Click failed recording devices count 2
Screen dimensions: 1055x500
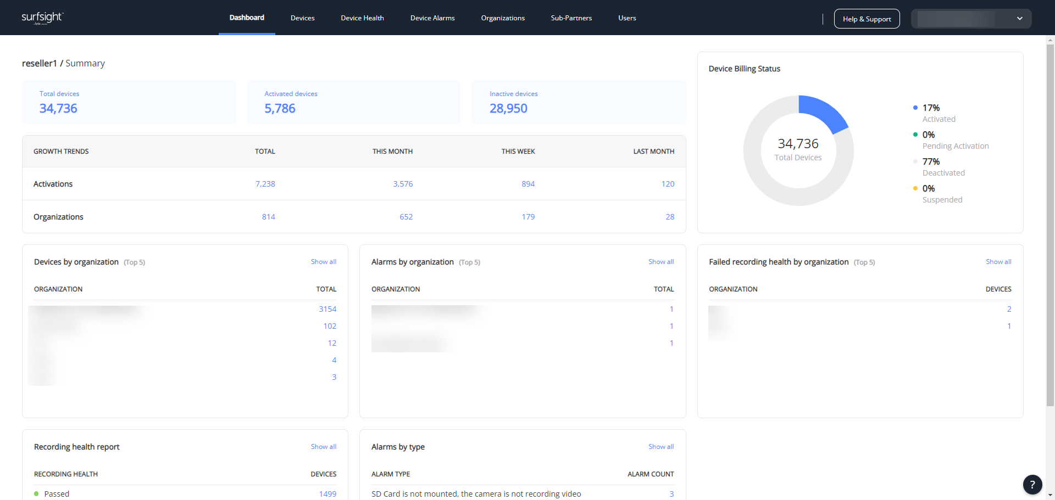[x=1009, y=309]
